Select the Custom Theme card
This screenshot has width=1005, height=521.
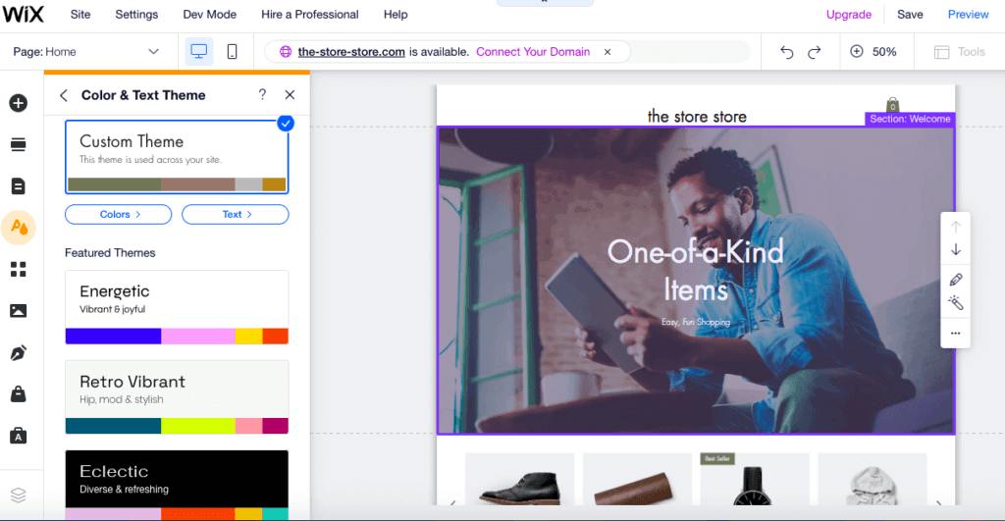177,156
